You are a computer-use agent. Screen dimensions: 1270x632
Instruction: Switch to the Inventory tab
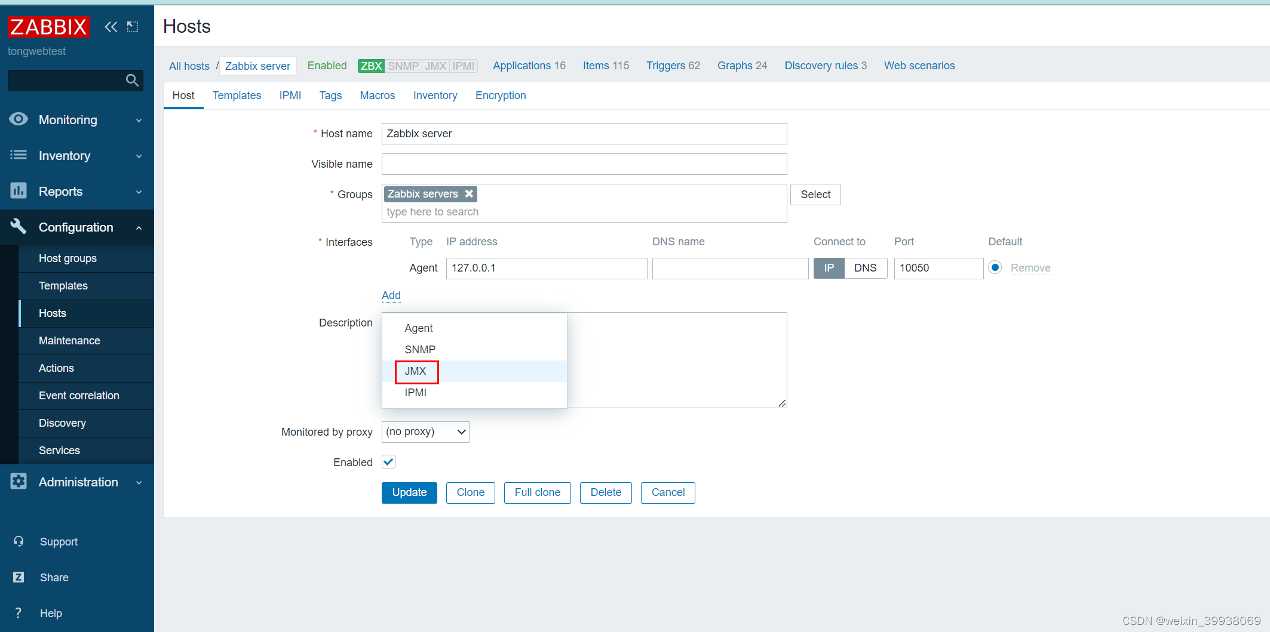[x=435, y=95]
